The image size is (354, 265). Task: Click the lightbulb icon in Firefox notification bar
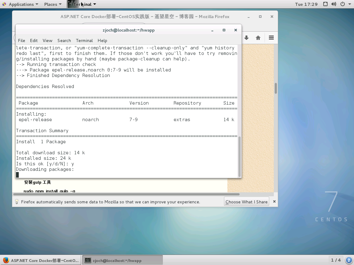[x=18, y=202]
